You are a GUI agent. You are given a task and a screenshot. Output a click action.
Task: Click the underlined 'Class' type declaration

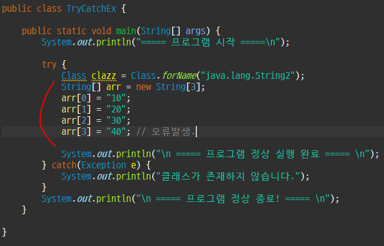click(74, 76)
